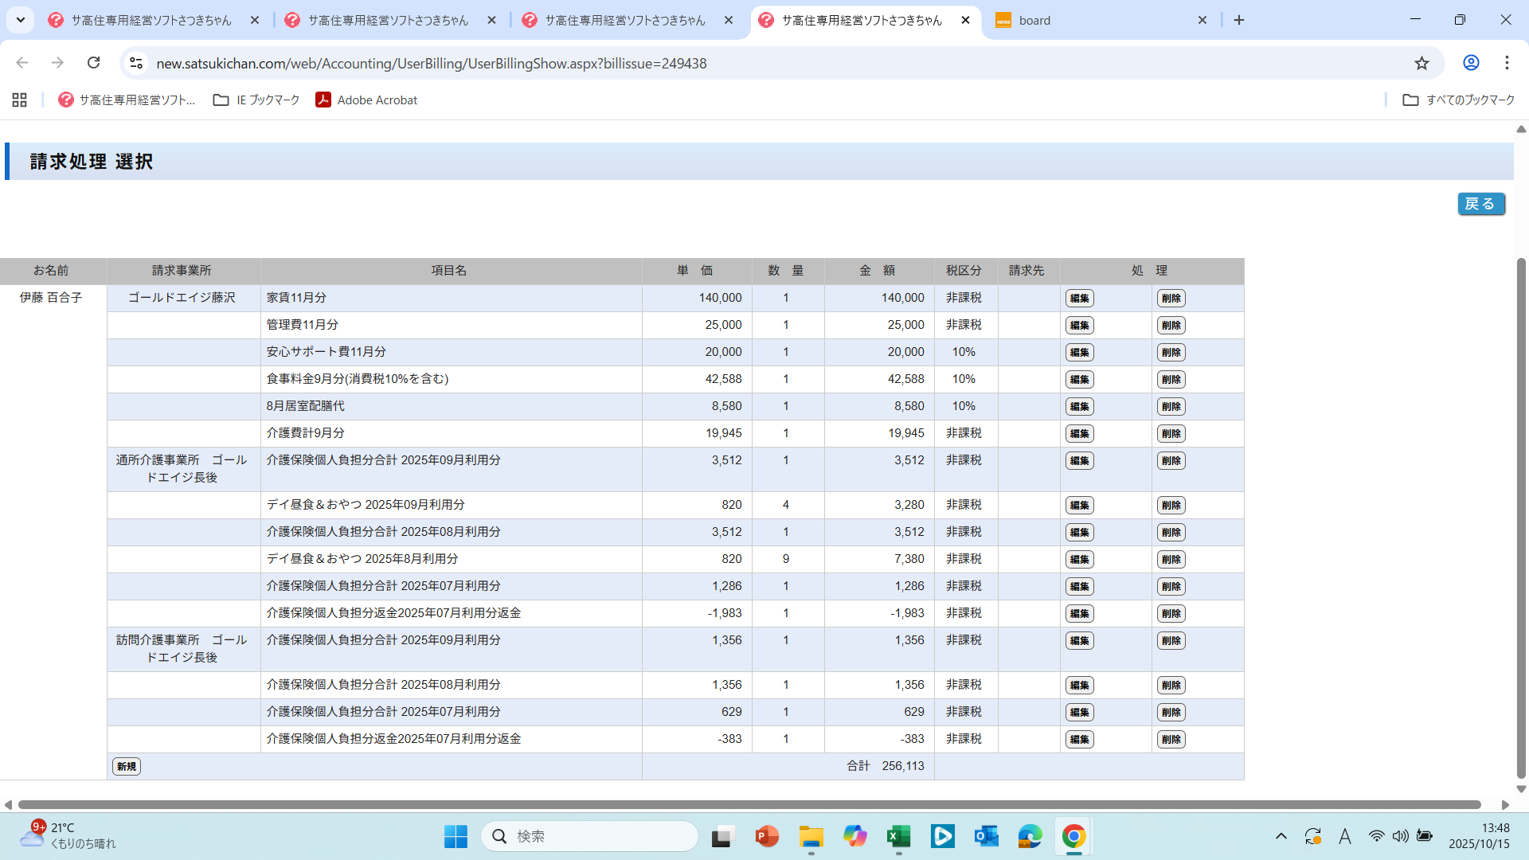Click 削除 for 管理費11月分 row
1529x860 pixels.
point(1171,325)
